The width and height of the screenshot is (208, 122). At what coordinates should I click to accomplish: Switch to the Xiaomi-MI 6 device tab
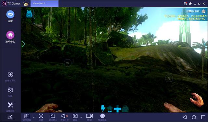(45, 4)
